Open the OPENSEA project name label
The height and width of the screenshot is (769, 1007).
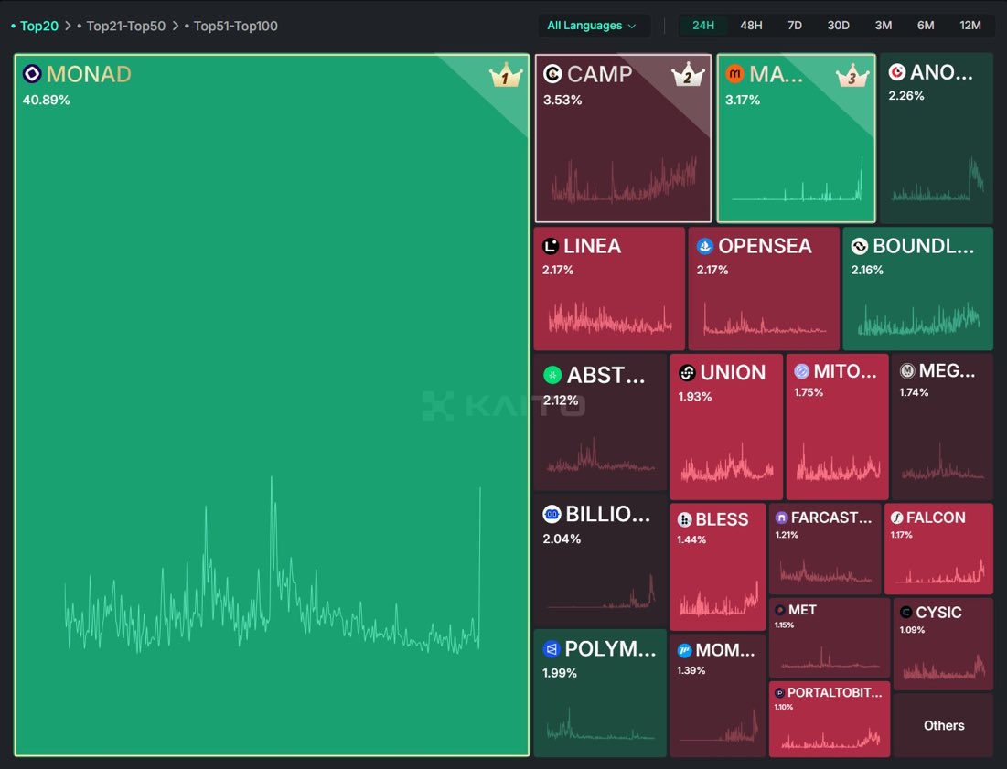765,246
